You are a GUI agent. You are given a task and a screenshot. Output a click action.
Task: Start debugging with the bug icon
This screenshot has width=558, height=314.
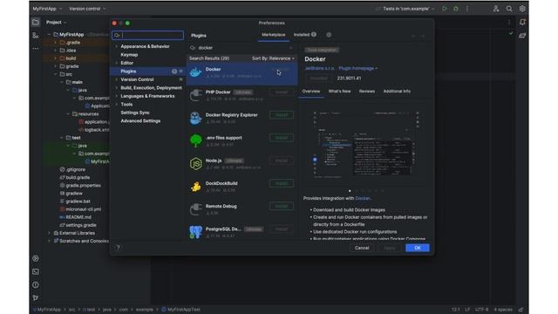click(456, 9)
